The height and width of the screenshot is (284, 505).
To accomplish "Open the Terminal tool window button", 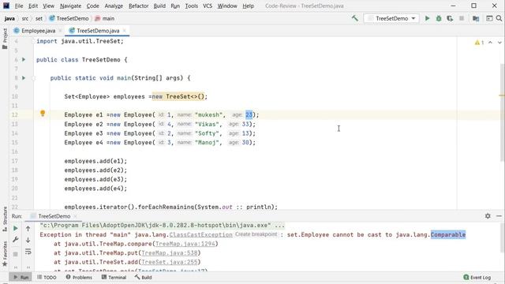I will pos(114,277).
